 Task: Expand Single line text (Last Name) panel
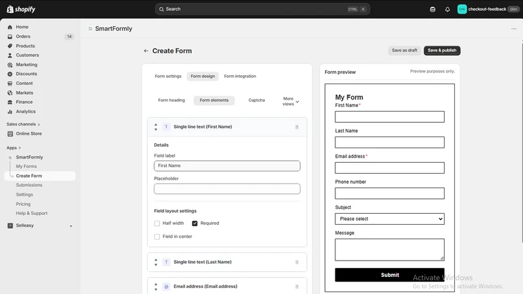click(227, 263)
